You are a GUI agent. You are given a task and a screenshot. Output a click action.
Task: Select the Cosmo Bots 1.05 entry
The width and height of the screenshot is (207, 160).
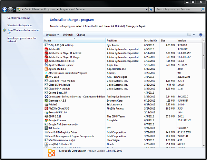click(123, 93)
